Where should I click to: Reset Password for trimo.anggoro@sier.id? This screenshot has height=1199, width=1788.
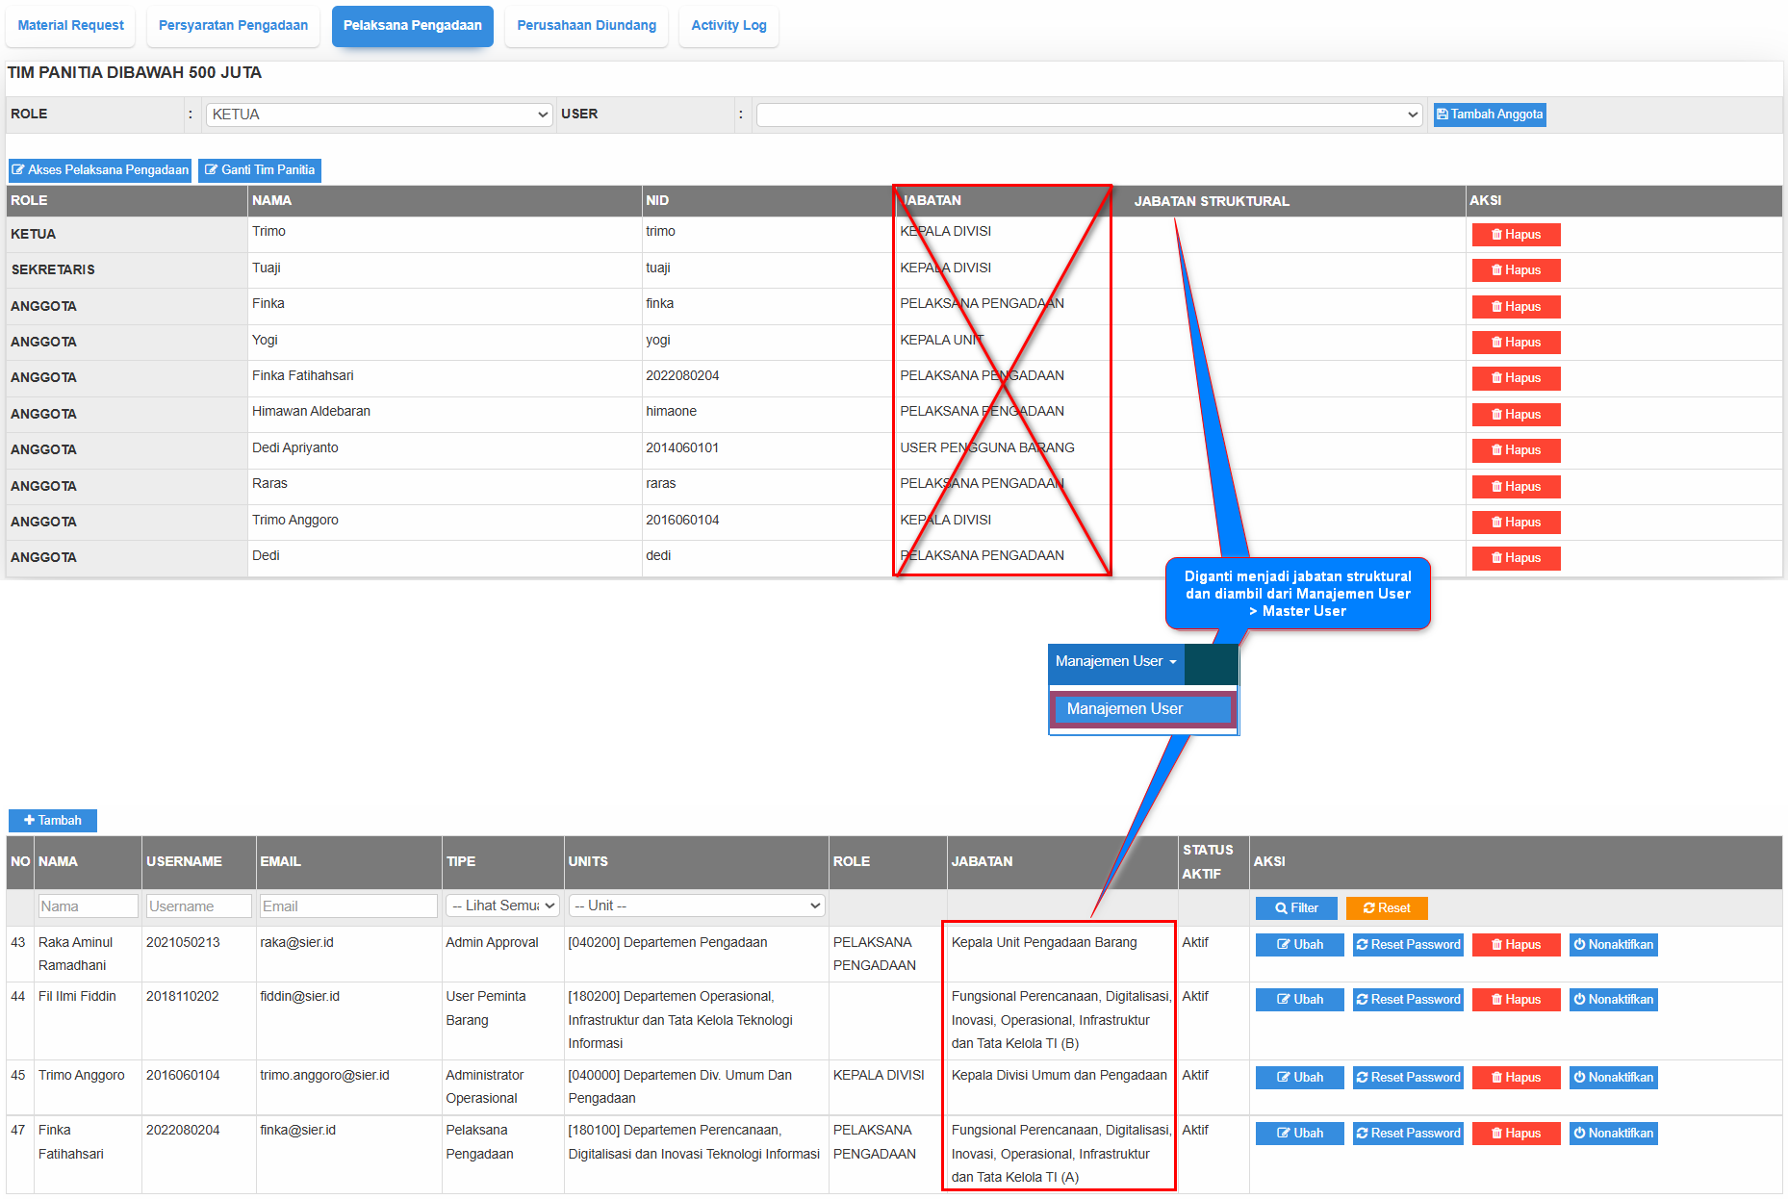tap(1408, 1078)
